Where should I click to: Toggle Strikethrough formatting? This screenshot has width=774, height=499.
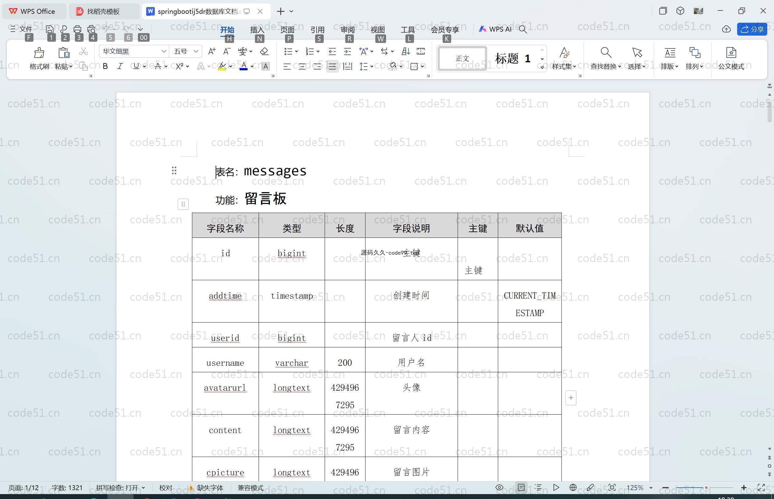158,66
